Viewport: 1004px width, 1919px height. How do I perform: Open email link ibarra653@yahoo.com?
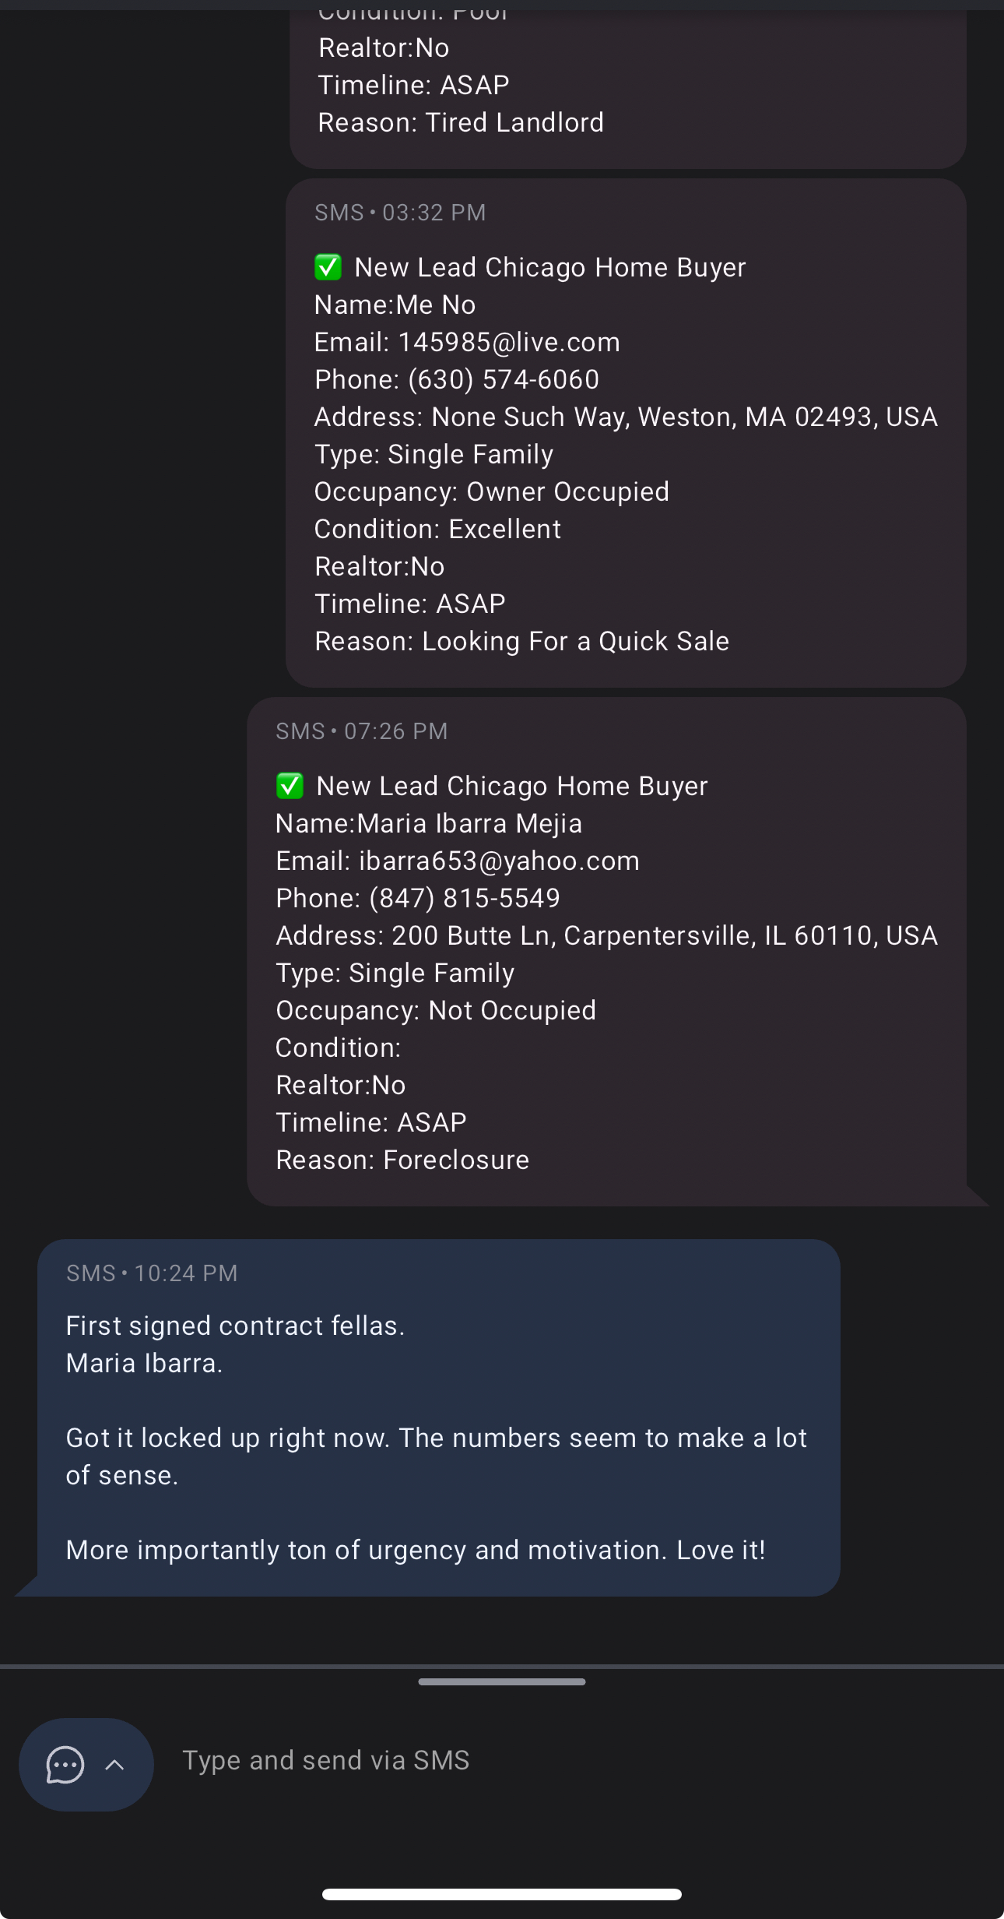coord(499,861)
